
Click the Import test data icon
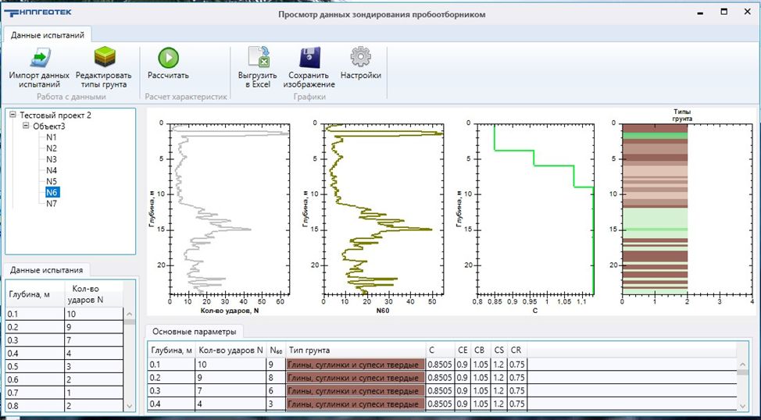39,59
